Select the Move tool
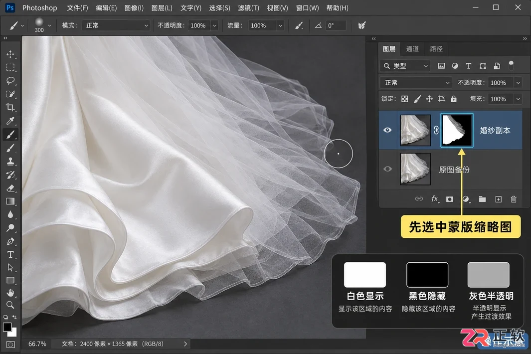Image resolution: width=531 pixels, height=354 pixels. pos(10,54)
